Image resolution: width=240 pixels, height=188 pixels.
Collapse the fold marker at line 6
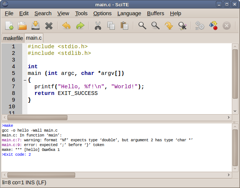click(25, 80)
